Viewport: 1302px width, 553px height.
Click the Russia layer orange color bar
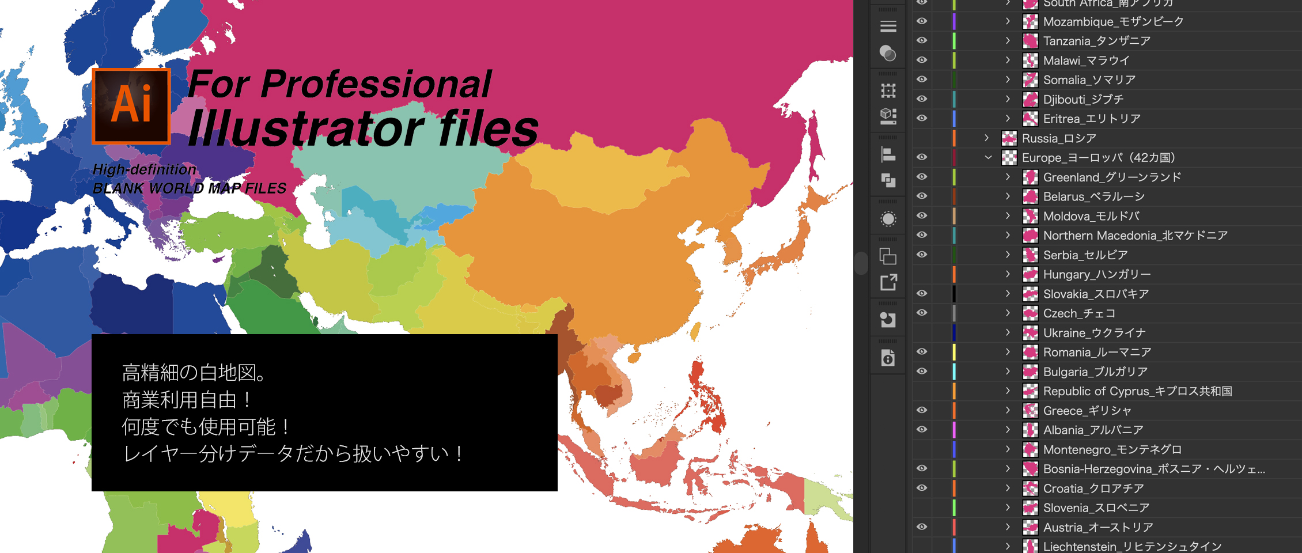[954, 138]
